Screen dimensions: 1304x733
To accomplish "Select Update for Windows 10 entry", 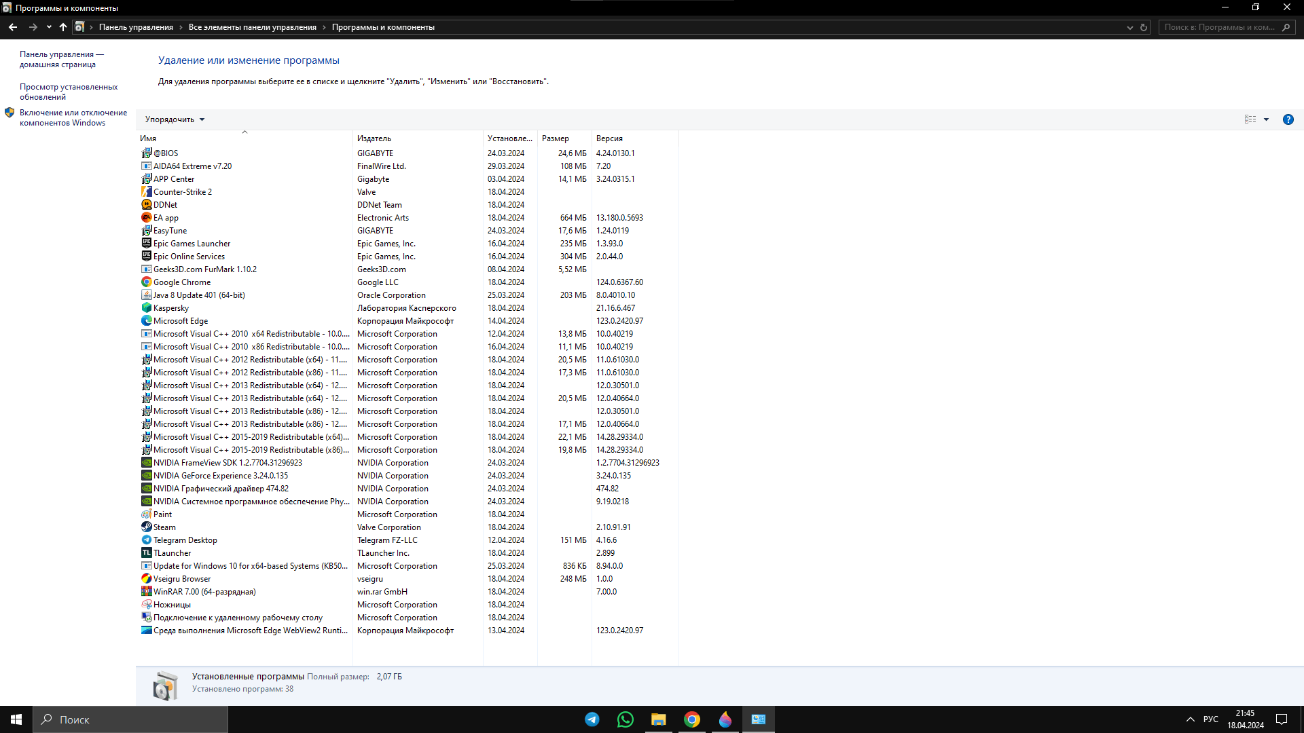I will click(x=407, y=566).
